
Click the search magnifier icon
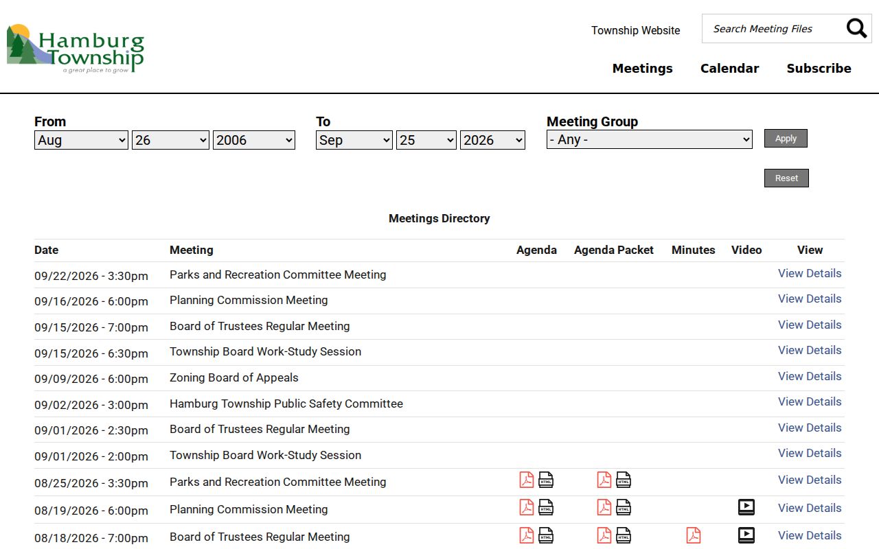pyautogui.click(x=856, y=29)
